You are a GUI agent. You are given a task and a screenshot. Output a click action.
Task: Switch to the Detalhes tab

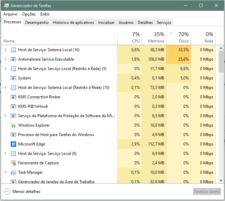[x=145, y=23]
